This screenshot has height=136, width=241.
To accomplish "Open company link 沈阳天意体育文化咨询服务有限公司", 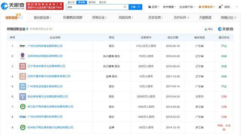I will click(49, 76).
